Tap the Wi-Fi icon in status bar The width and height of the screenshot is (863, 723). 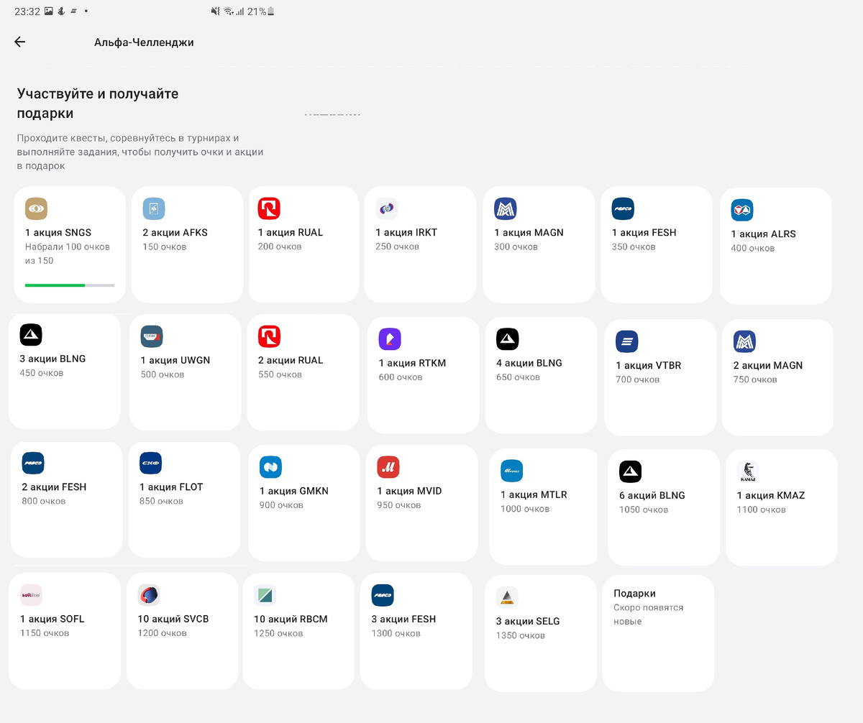click(x=228, y=11)
